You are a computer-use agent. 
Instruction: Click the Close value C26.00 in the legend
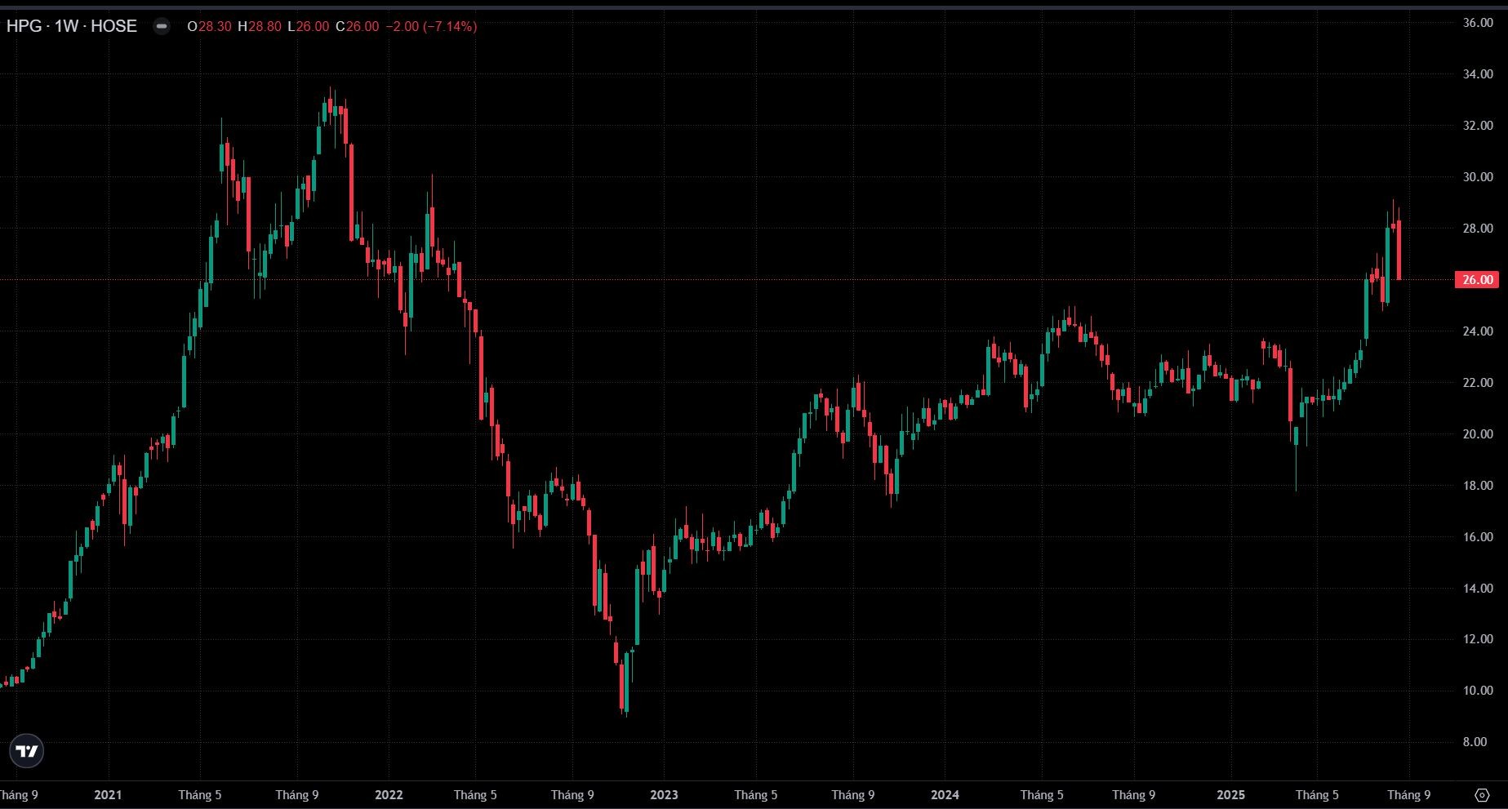click(x=358, y=26)
